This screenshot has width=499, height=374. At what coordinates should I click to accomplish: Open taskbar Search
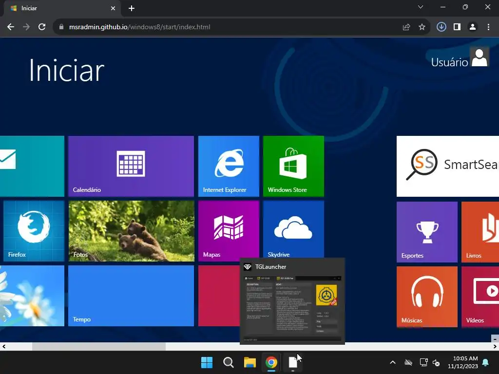pos(228,362)
